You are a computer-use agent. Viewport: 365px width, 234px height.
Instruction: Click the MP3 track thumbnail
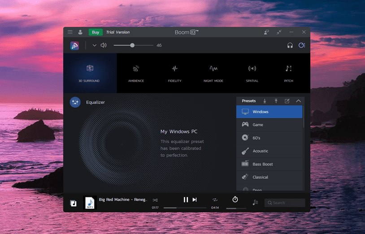90,202
